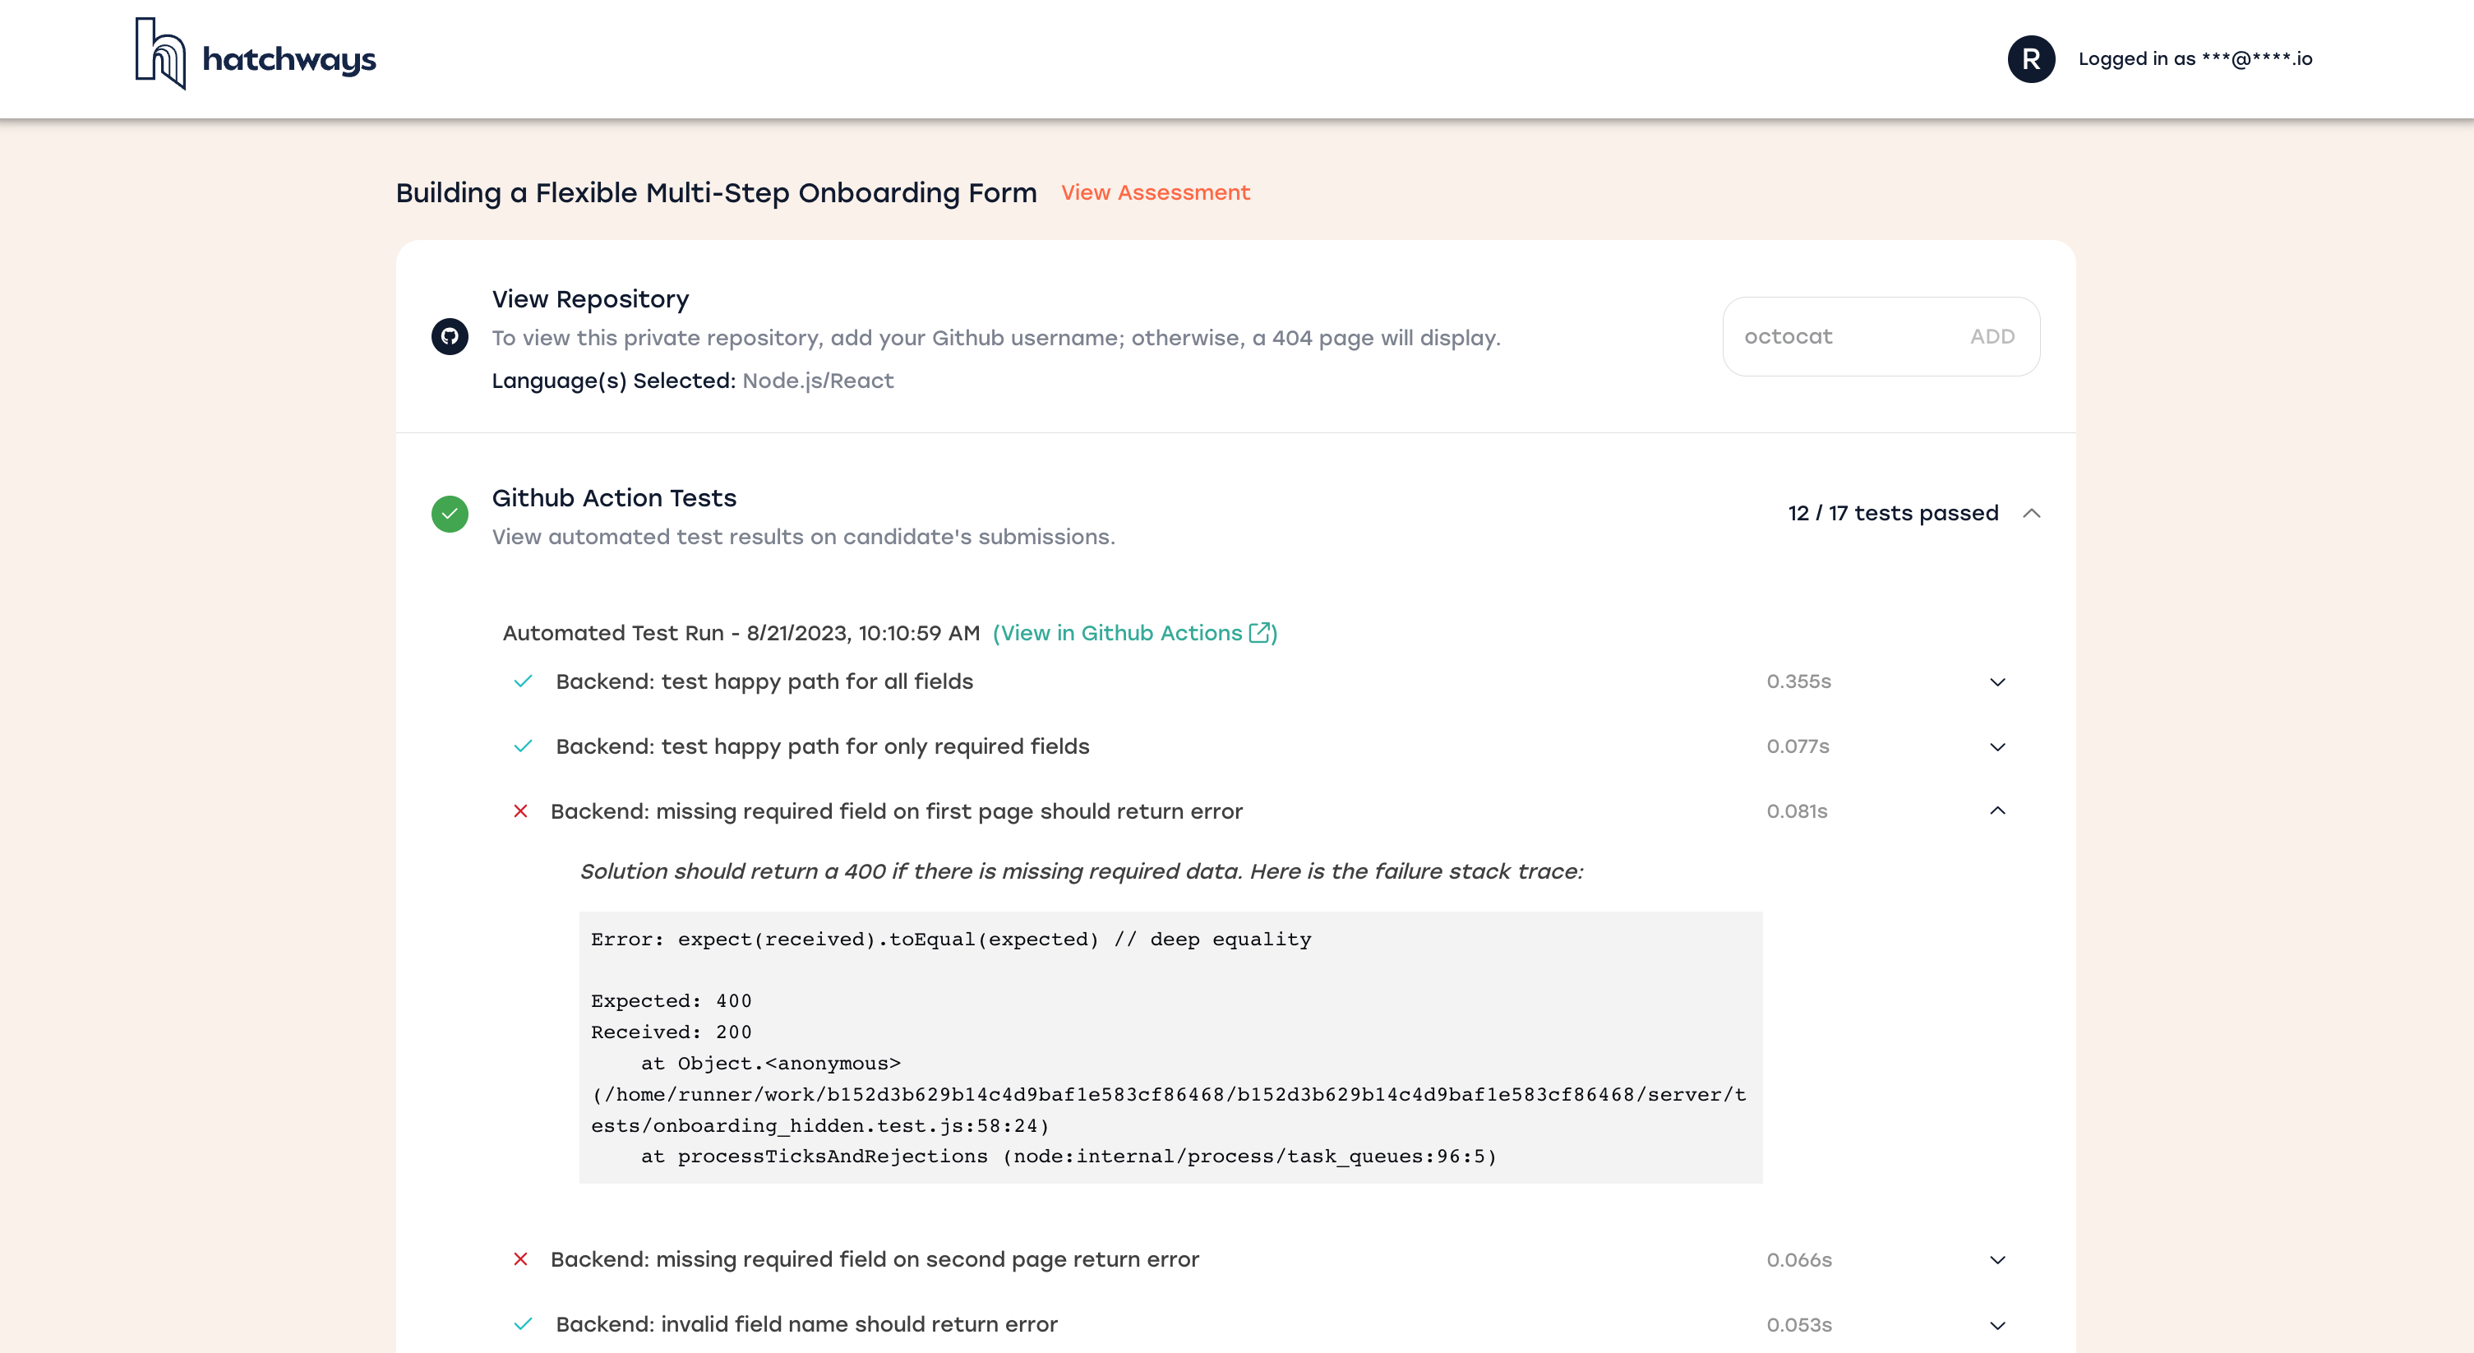2474x1353 pixels.
Task: Expand happy path for all fields test details
Action: pos(1997,681)
